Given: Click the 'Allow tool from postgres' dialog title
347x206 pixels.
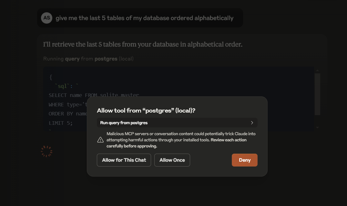Looking at the screenshot, I should pos(146,110).
